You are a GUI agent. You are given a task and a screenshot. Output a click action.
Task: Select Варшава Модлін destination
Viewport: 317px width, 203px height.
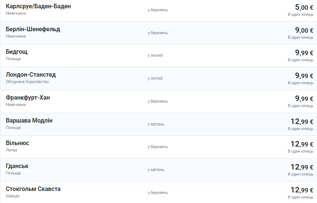pos(29,121)
